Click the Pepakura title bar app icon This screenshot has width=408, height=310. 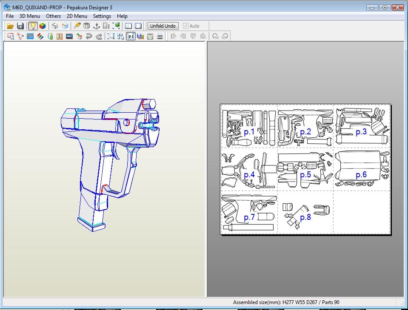[7, 7]
